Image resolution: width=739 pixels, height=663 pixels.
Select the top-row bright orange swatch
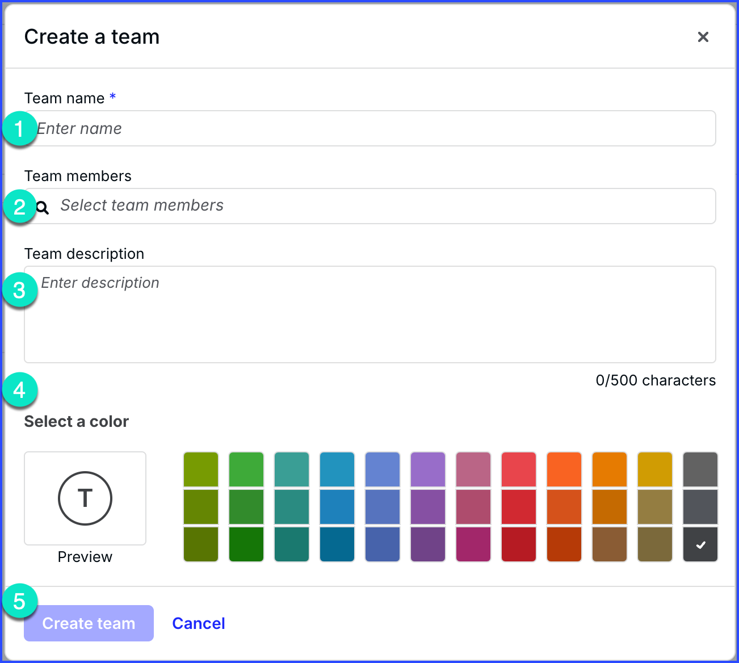coord(564,469)
